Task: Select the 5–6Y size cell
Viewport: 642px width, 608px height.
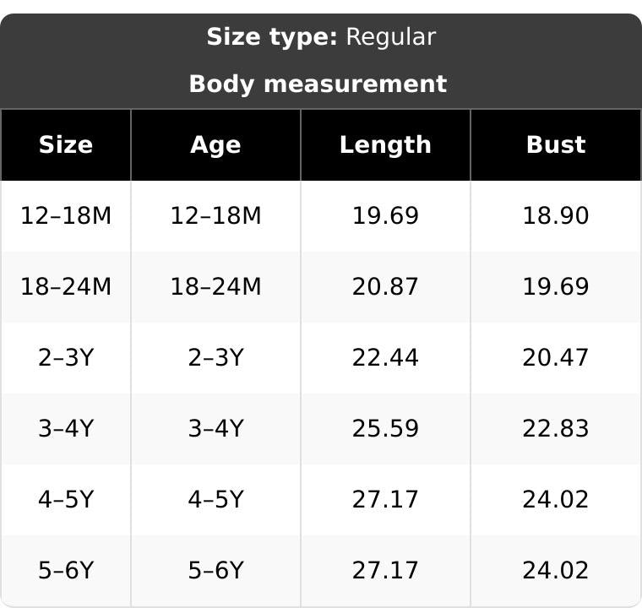Action: [66, 570]
